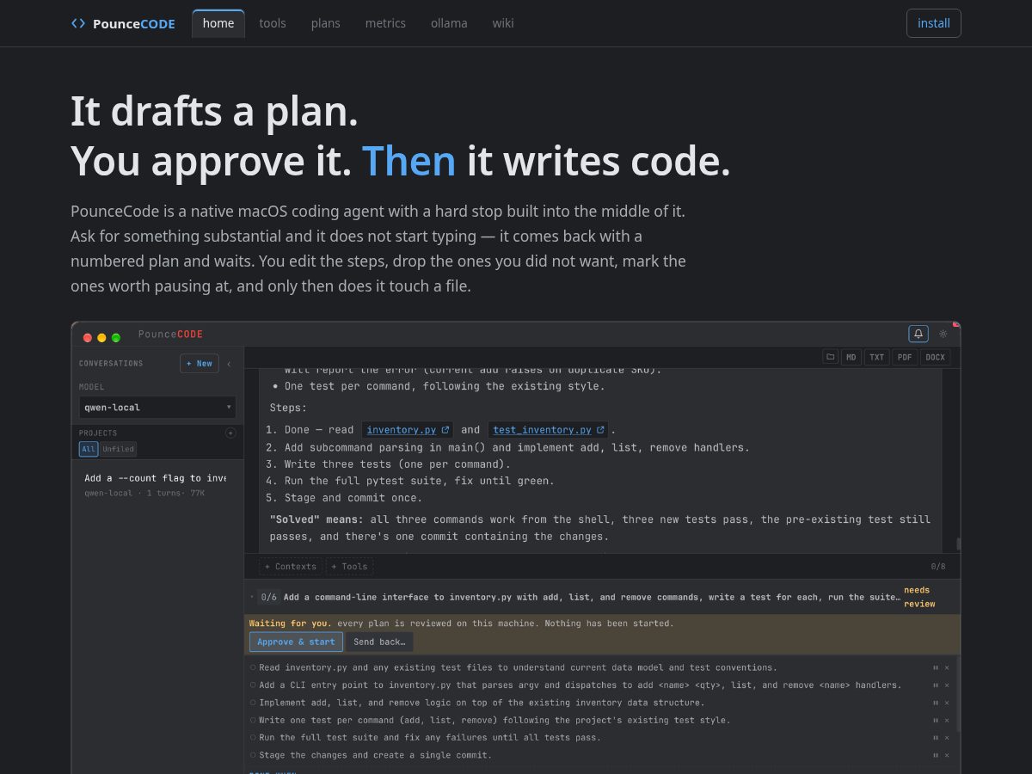
Task: Export conversation as PDF
Action: tap(905, 357)
